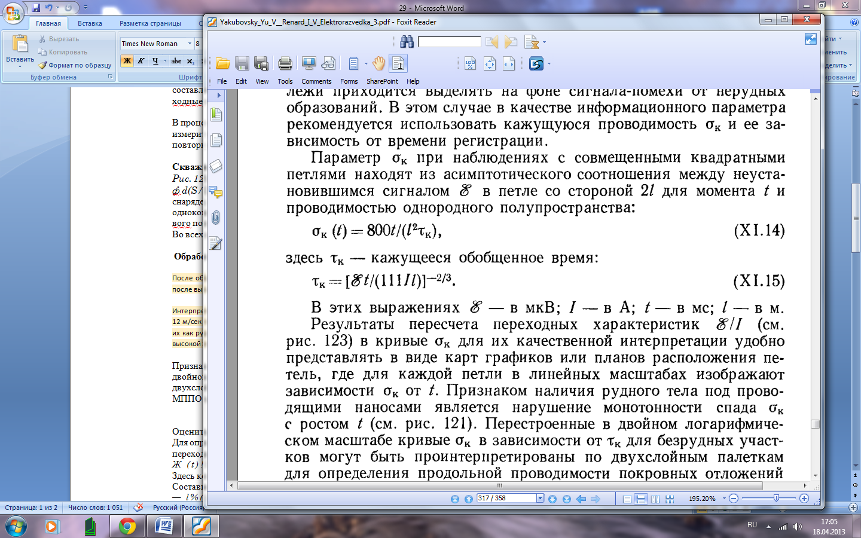Image resolution: width=861 pixels, height=538 pixels.
Task: Click Foxit zoom out minus button
Action: pos(734,499)
